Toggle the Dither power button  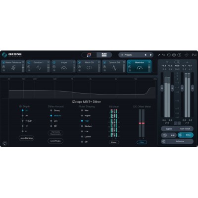point(181,135)
